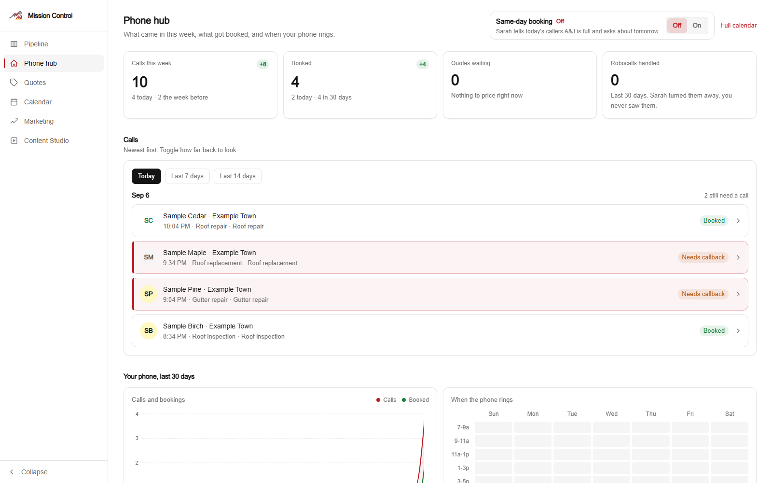
Task: Open the Robocalls handled card
Action: click(679, 85)
